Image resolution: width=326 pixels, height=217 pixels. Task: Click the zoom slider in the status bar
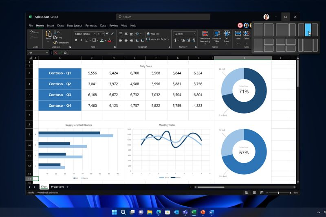click(x=279, y=193)
